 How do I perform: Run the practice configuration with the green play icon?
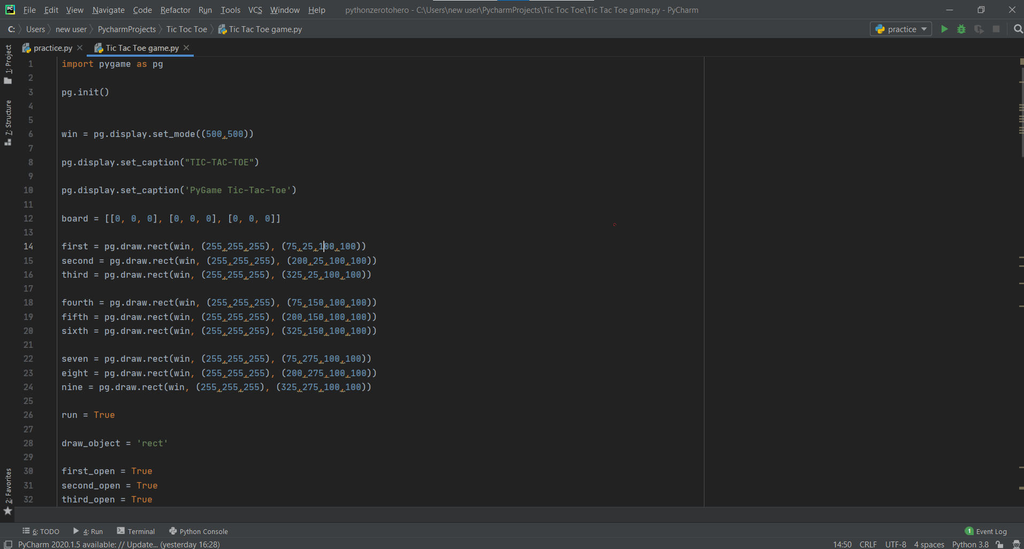944,29
